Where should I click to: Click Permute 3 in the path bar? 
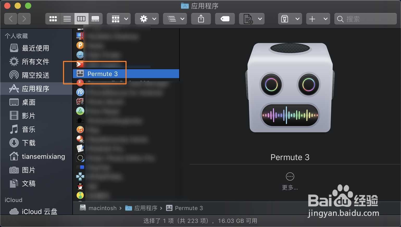[184, 208]
